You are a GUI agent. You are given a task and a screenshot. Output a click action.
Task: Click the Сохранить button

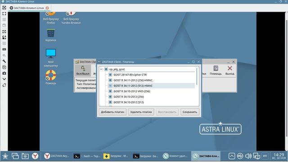190,112
